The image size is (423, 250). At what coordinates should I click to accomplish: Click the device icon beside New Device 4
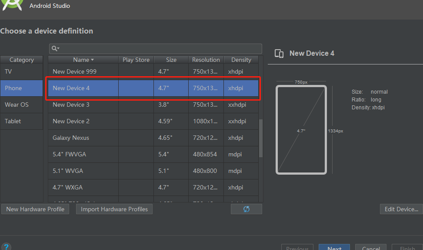point(279,54)
